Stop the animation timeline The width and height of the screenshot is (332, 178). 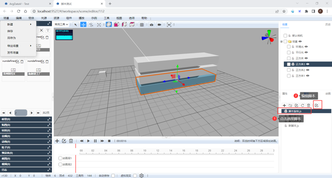[x=109, y=141]
